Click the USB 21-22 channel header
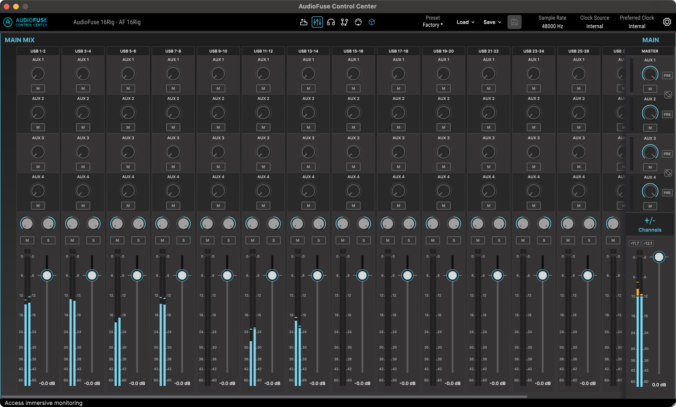This screenshot has height=407, width=676. pyautogui.click(x=489, y=51)
